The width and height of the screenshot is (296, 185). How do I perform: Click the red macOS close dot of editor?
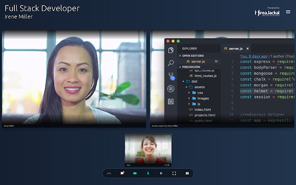[168, 41]
